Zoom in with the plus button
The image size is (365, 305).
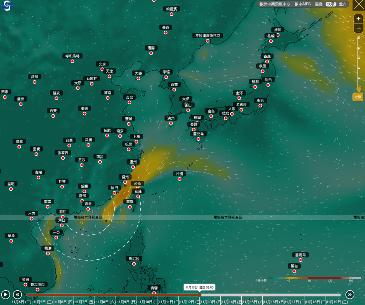point(358,19)
